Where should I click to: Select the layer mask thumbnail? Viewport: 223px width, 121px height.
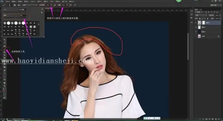click(203, 23)
